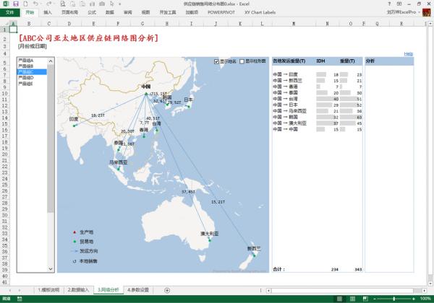Toggle the 显示地名 checkbox
The width and height of the screenshot is (434, 303).
217,61
